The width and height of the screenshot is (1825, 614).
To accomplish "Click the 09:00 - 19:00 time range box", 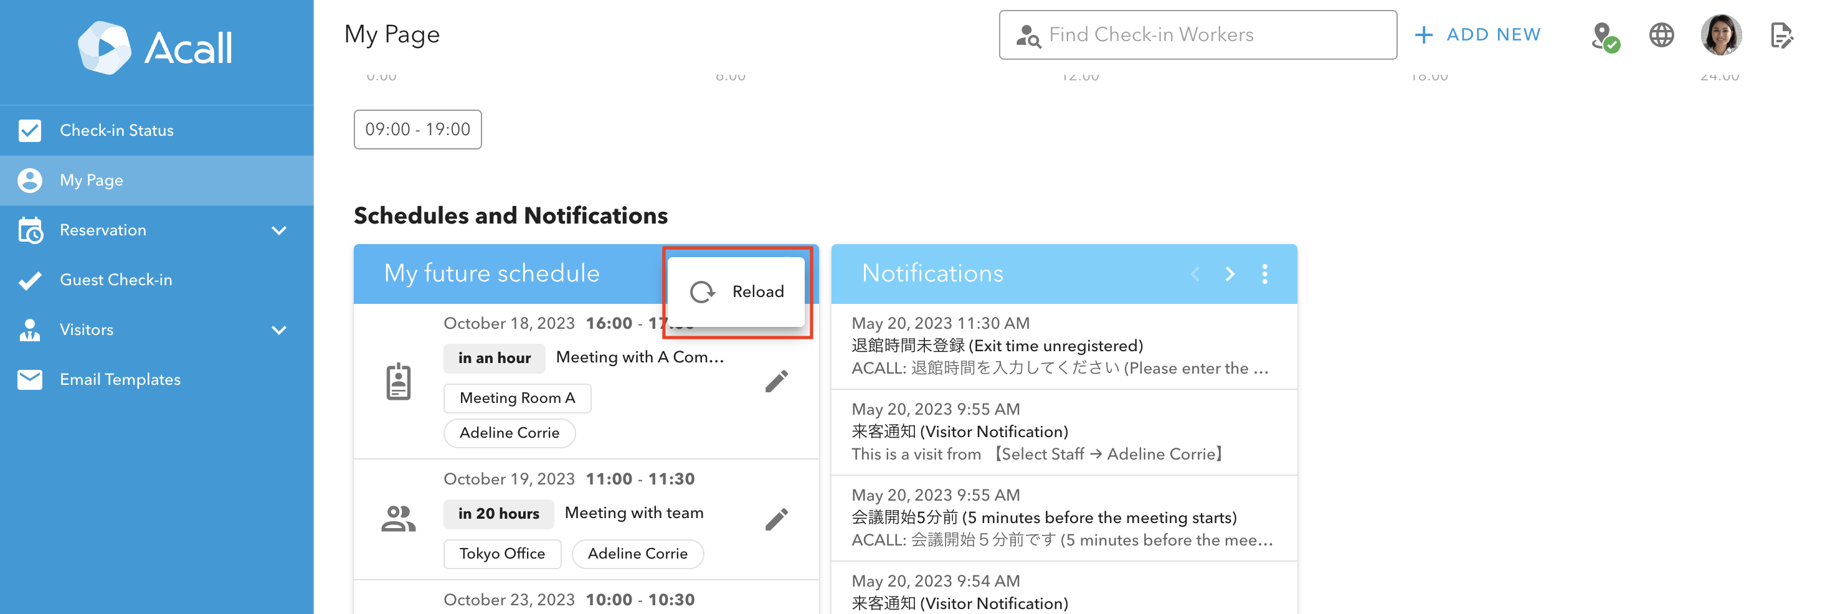I will click(x=417, y=129).
